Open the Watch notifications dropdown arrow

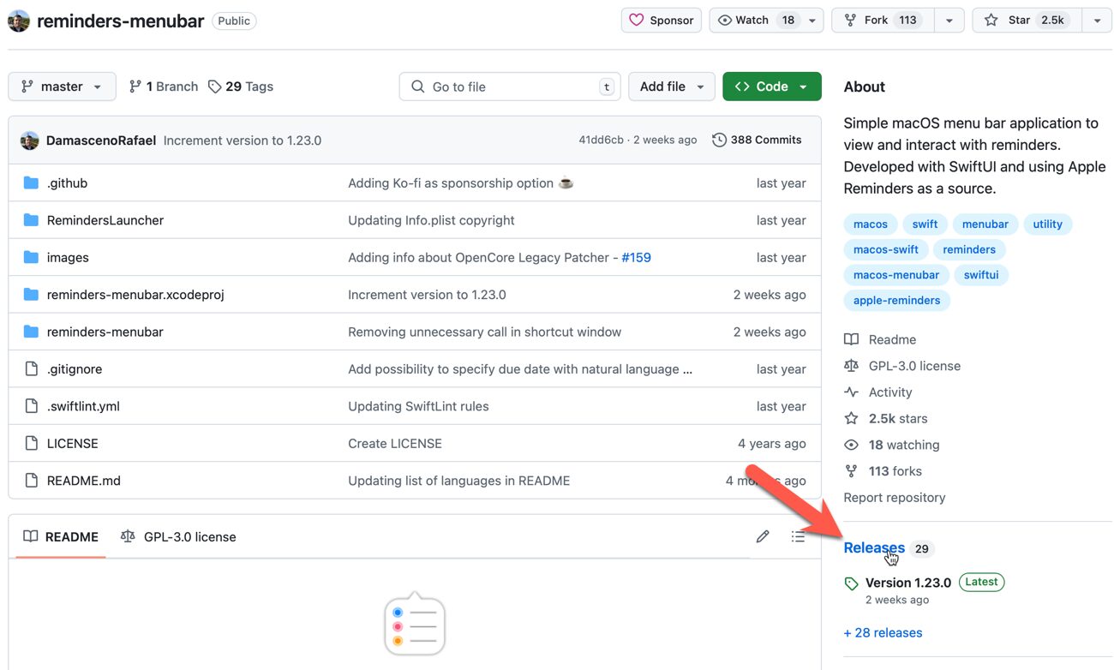click(x=812, y=20)
